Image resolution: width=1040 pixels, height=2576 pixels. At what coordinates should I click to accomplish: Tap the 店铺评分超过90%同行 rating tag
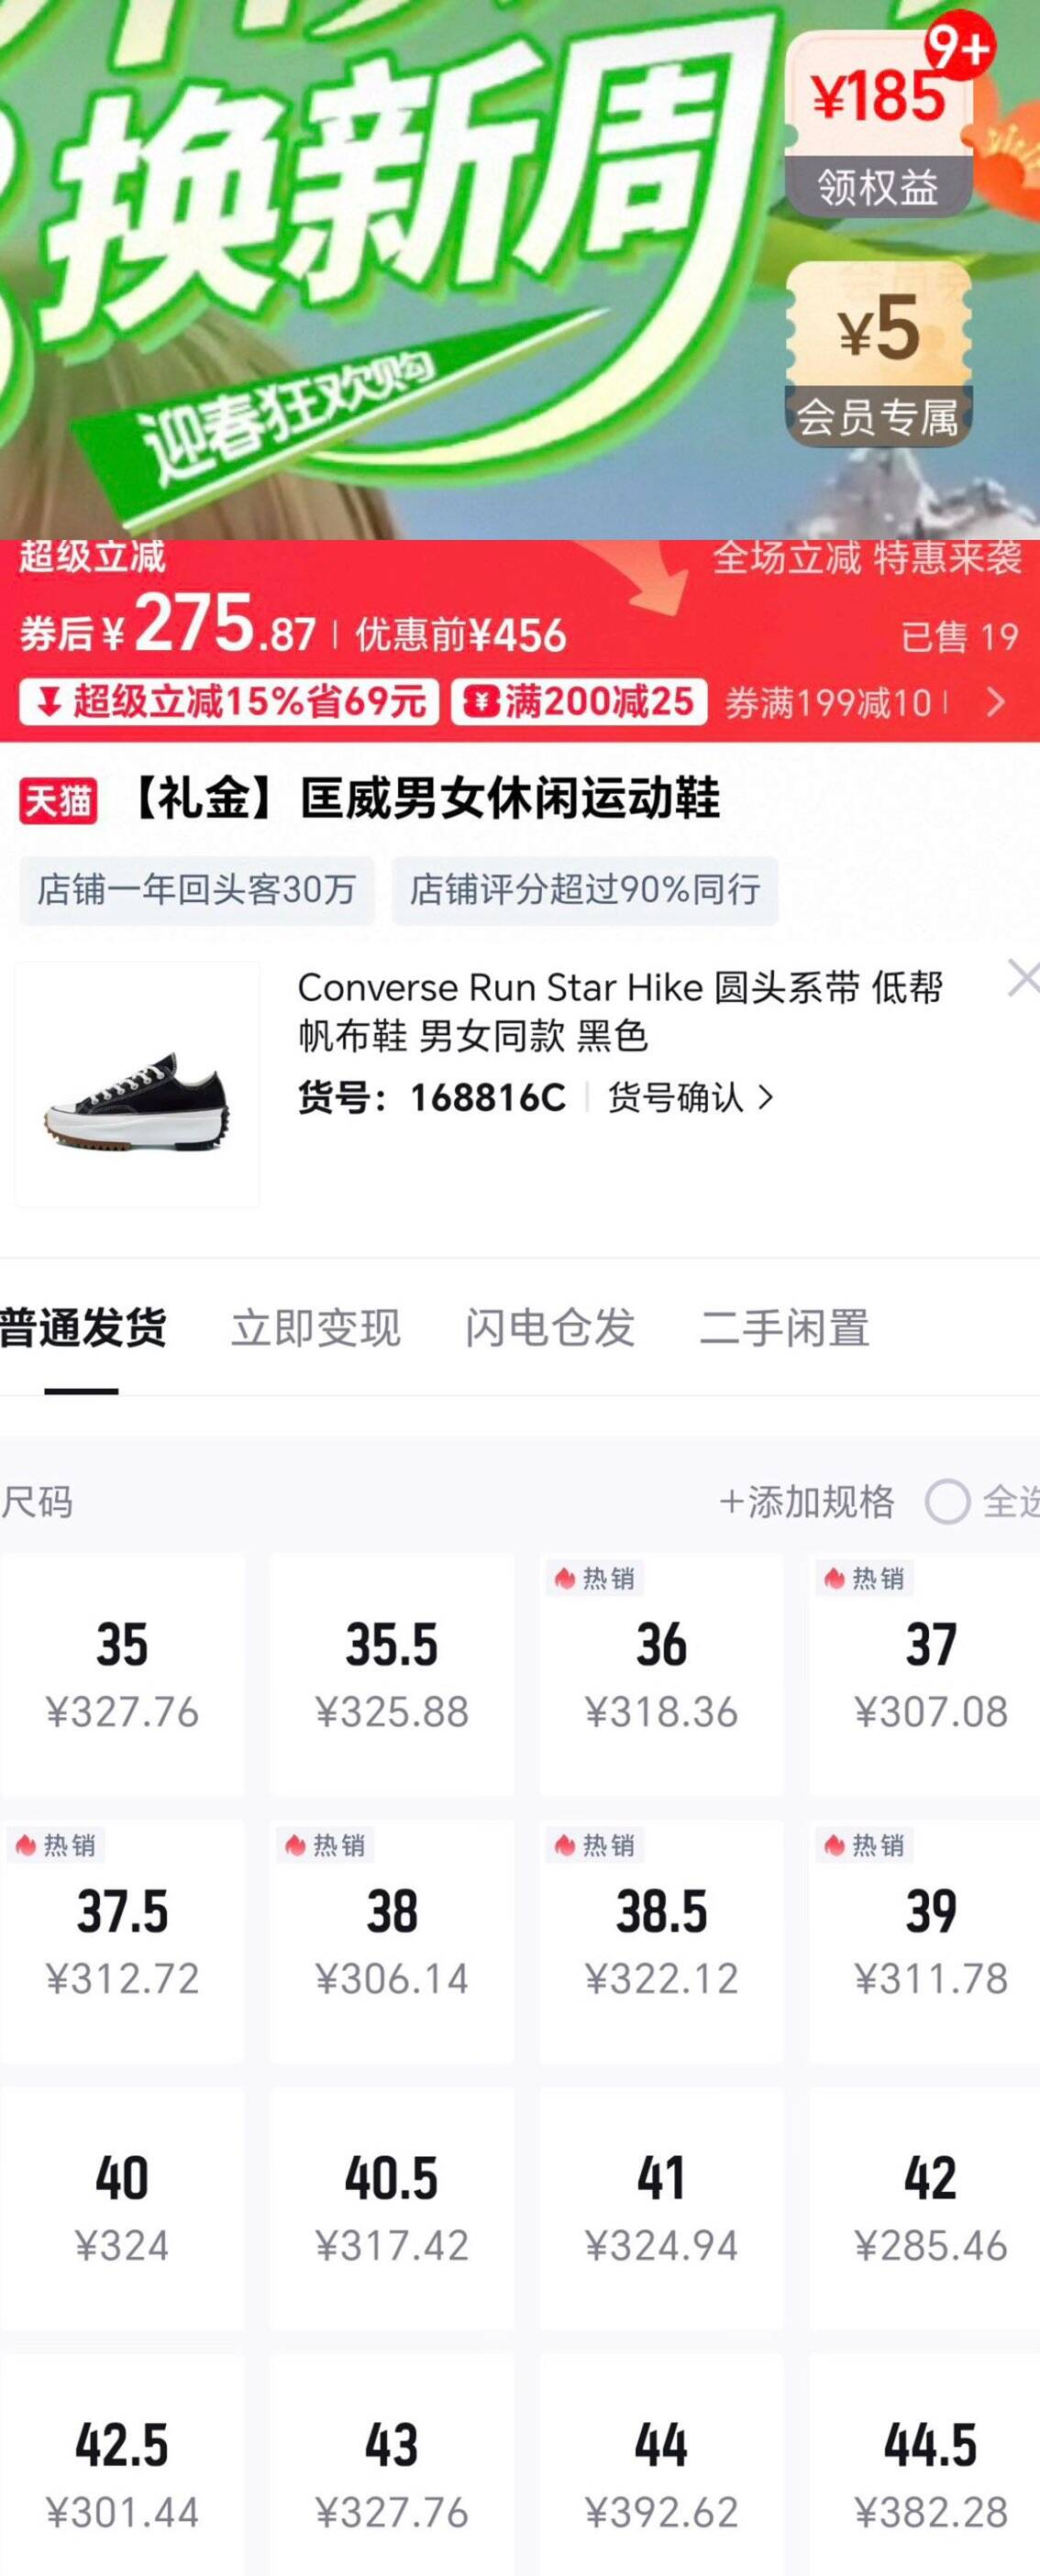coord(585,890)
